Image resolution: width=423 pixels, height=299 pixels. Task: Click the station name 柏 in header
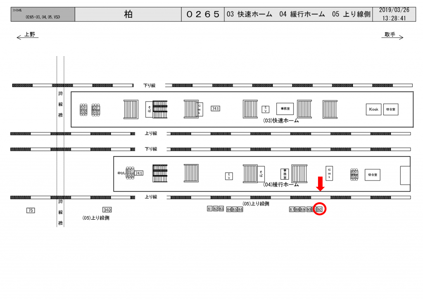[128, 14]
